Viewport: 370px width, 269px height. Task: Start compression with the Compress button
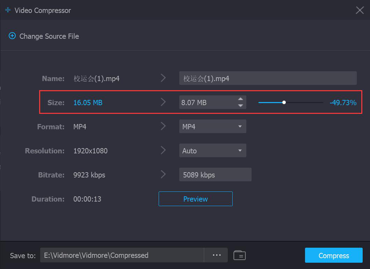334,255
